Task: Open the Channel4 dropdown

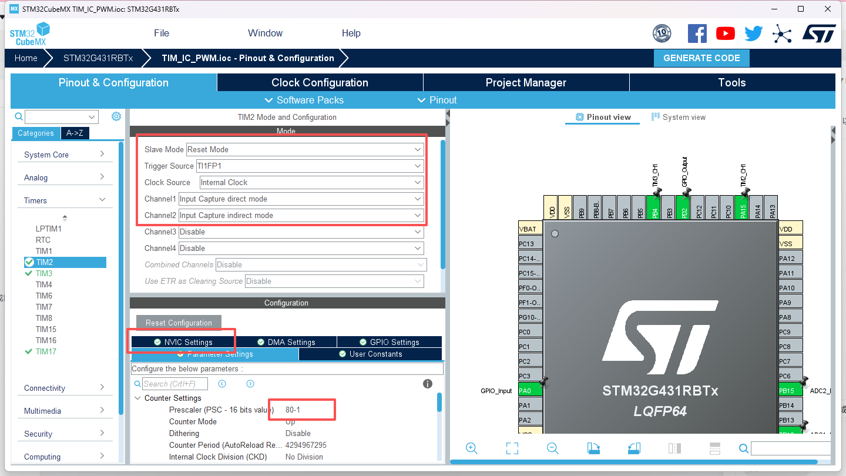Action: 301,248
